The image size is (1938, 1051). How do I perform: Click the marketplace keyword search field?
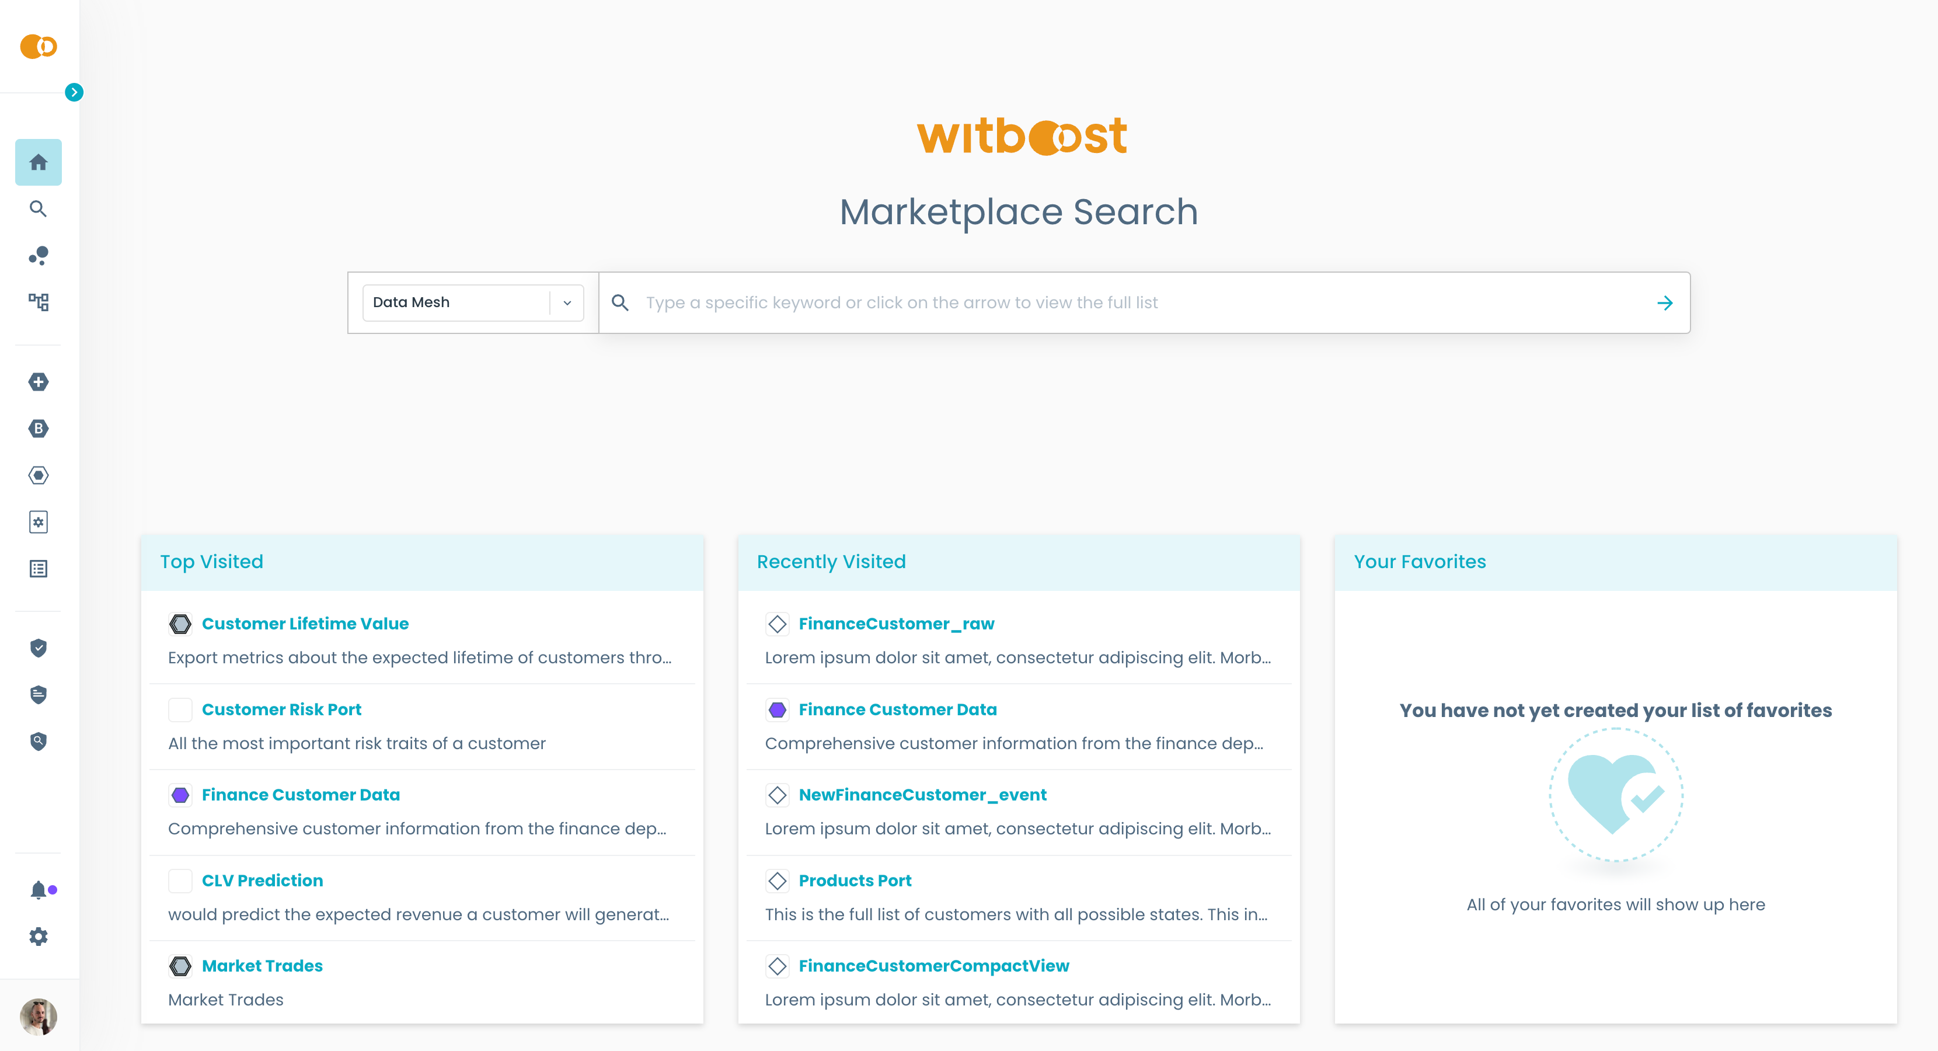(x=1128, y=302)
